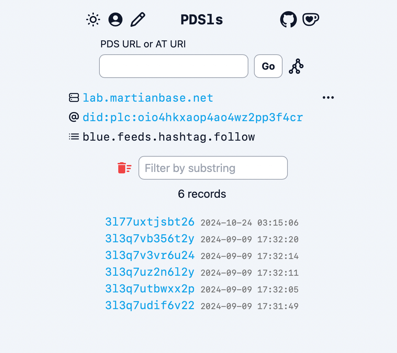This screenshot has width=397, height=353.
Task: Click the pencil create record icon
Action: click(138, 19)
